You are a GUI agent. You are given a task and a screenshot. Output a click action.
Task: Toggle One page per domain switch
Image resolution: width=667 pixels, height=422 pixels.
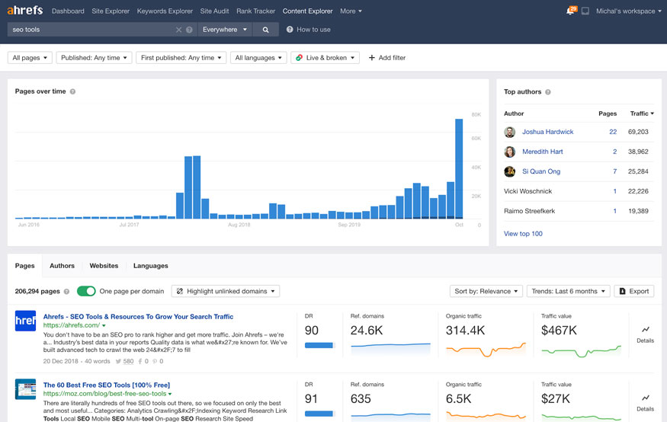[86, 291]
